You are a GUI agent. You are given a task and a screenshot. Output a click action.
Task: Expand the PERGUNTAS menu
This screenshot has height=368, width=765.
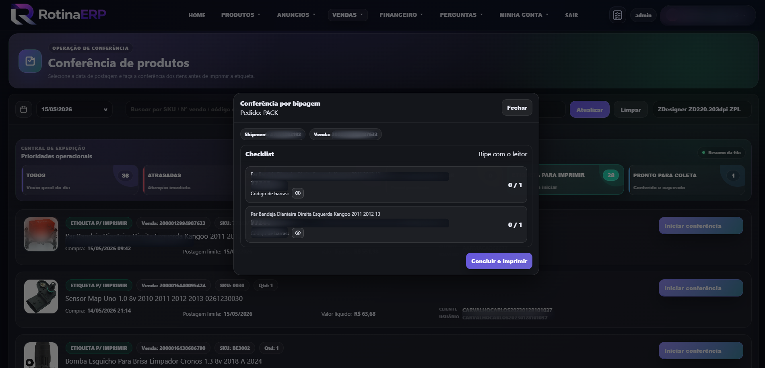point(461,15)
